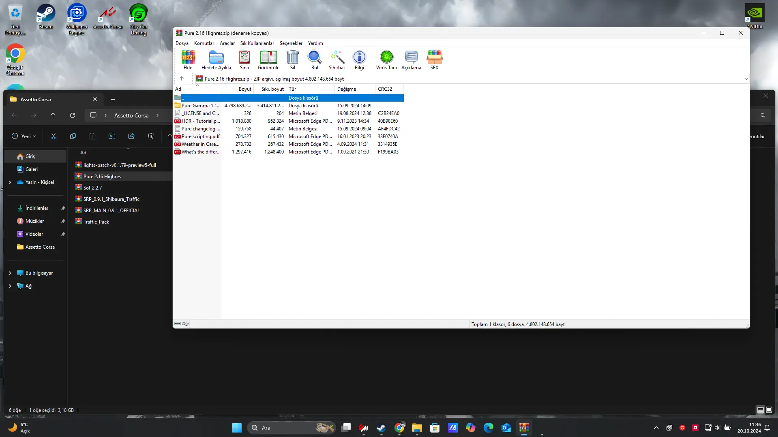Viewport: 778px width, 437px height.
Task: Open the Yardım menu
Action: (x=315, y=43)
